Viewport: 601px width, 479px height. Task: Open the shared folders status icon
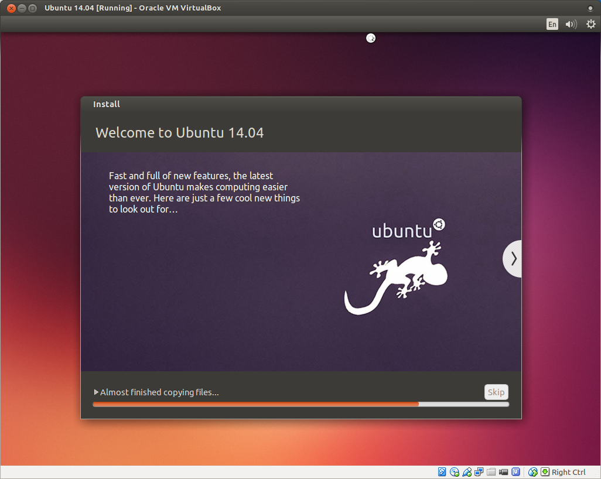click(x=491, y=472)
